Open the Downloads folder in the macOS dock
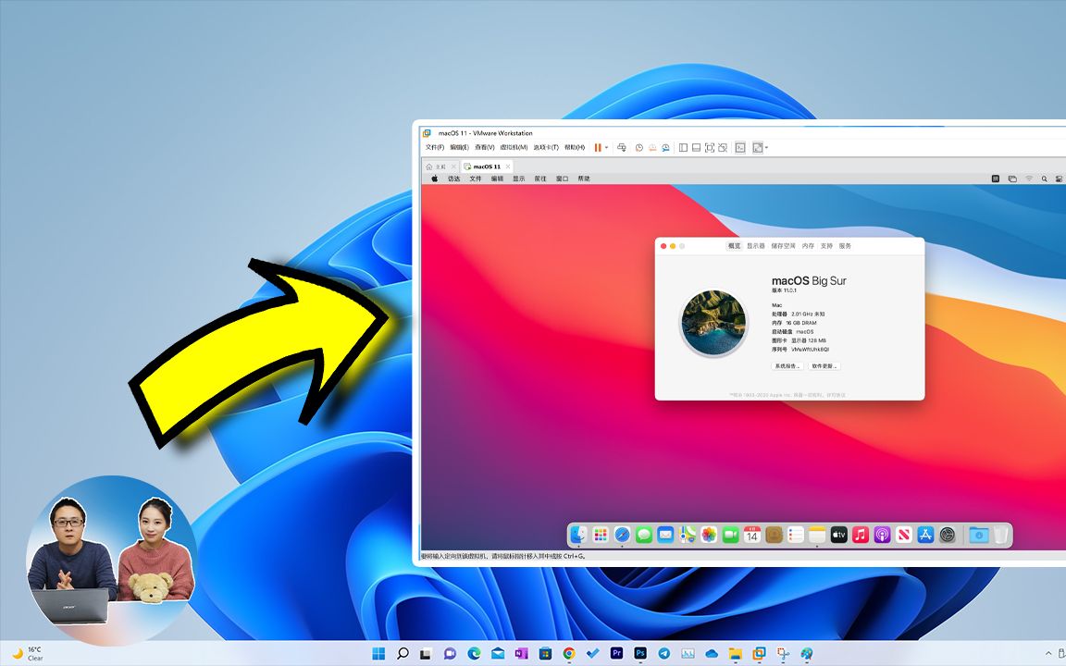The width and height of the screenshot is (1066, 666). [x=979, y=535]
